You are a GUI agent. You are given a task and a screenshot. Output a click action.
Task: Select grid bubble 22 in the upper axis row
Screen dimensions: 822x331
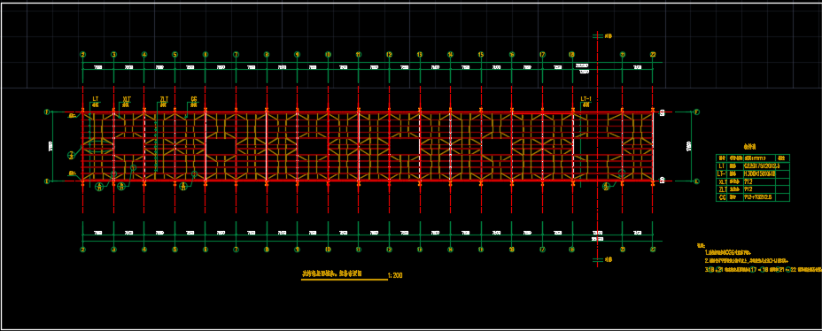653,54
